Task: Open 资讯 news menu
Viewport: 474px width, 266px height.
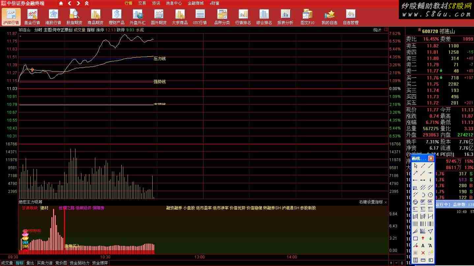Action: pos(156,3)
